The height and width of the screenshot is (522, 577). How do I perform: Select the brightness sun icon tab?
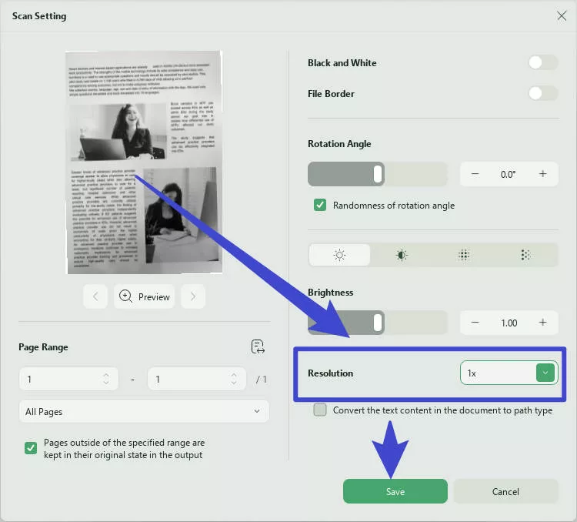339,255
